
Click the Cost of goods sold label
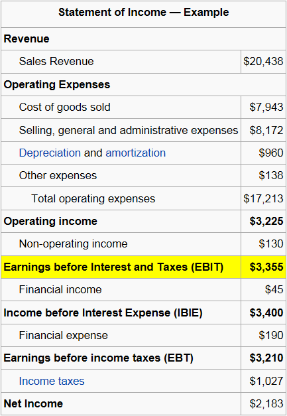tap(64, 107)
